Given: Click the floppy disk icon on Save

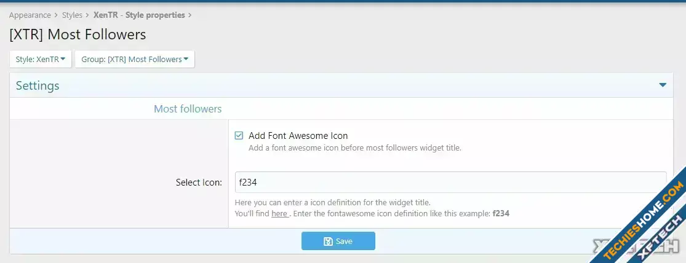Looking at the screenshot, I should [x=329, y=241].
